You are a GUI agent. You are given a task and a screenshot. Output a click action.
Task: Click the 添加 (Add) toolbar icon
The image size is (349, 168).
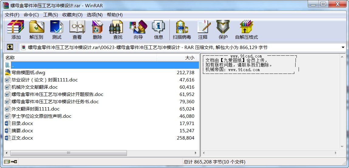[x=15, y=30]
